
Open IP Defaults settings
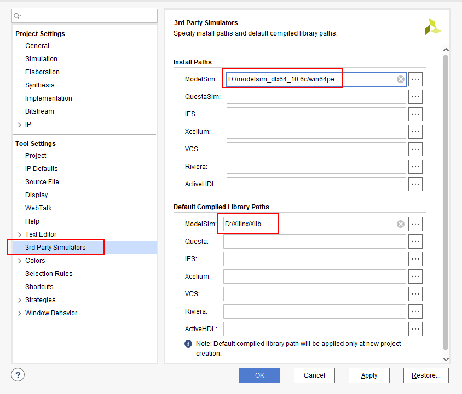42,169
